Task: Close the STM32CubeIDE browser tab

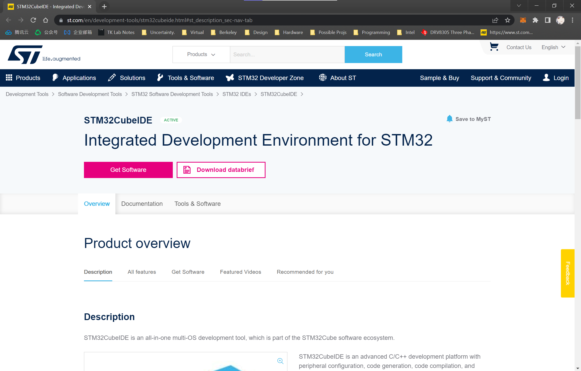Action: click(x=90, y=7)
